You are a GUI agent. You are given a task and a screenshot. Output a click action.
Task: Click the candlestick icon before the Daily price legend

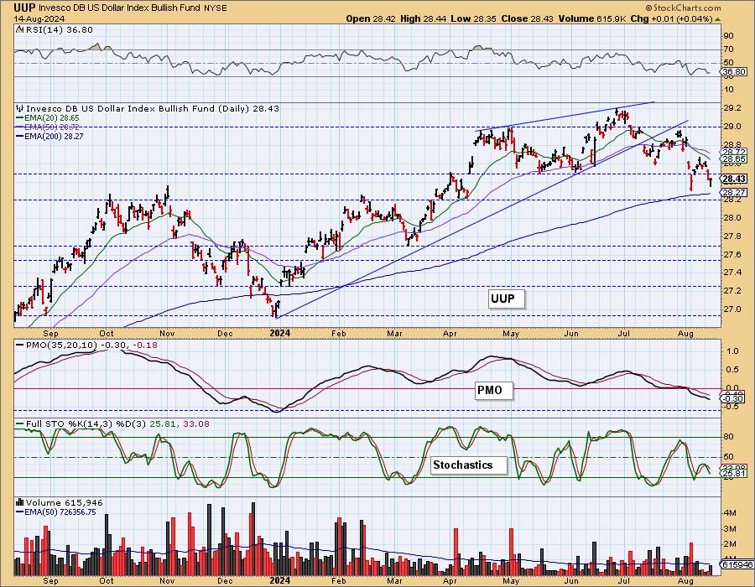pyautogui.click(x=20, y=109)
